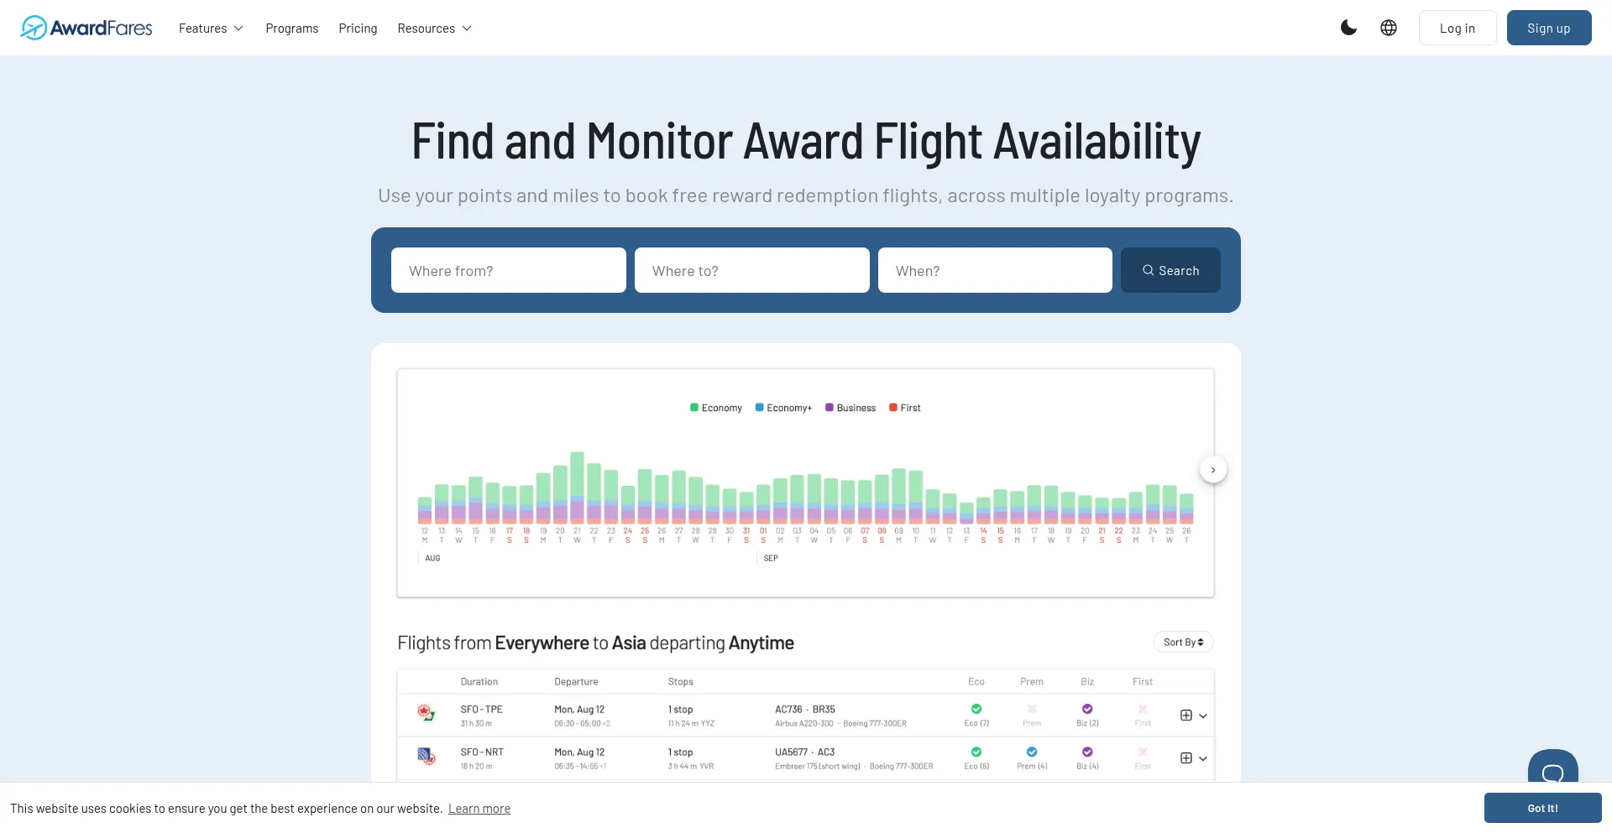This screenshot has width=1612, height=833.
Task: Toggle the Business legend series in the chart
Action: pyautogui.click(x=850, y=408)
